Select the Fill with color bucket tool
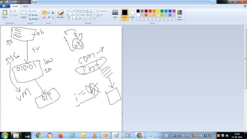This screenshot has width=247, height=139. 49,13
